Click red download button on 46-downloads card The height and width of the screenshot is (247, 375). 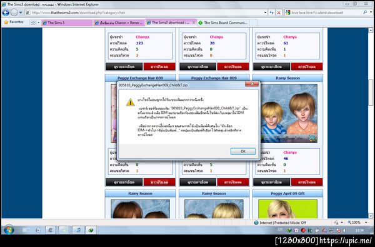point(307,182)
